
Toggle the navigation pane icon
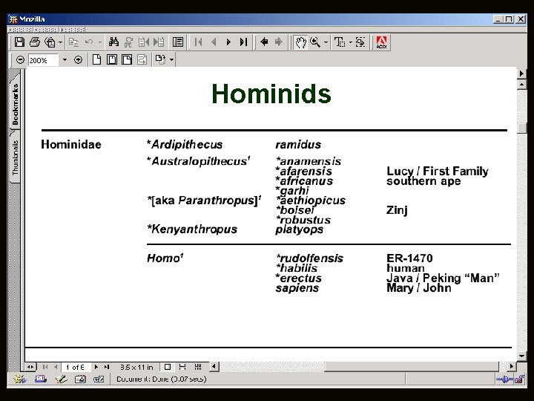pos(178,42)
